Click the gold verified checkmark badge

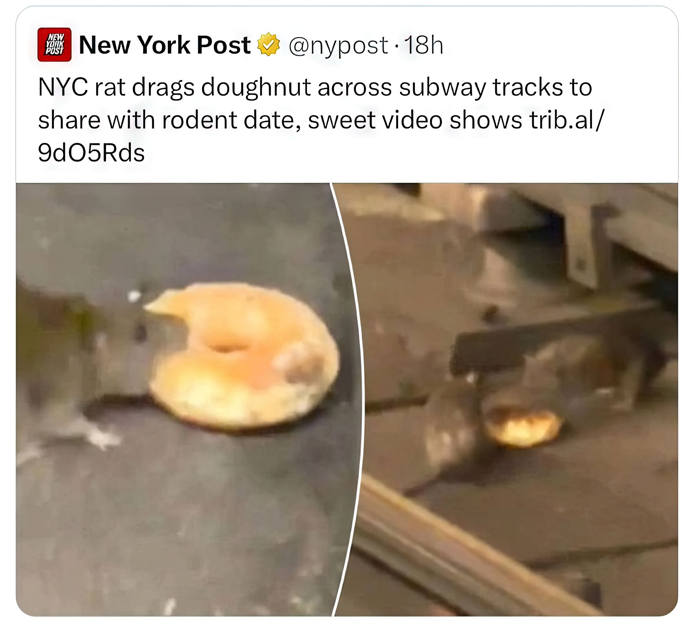point(269,44)
